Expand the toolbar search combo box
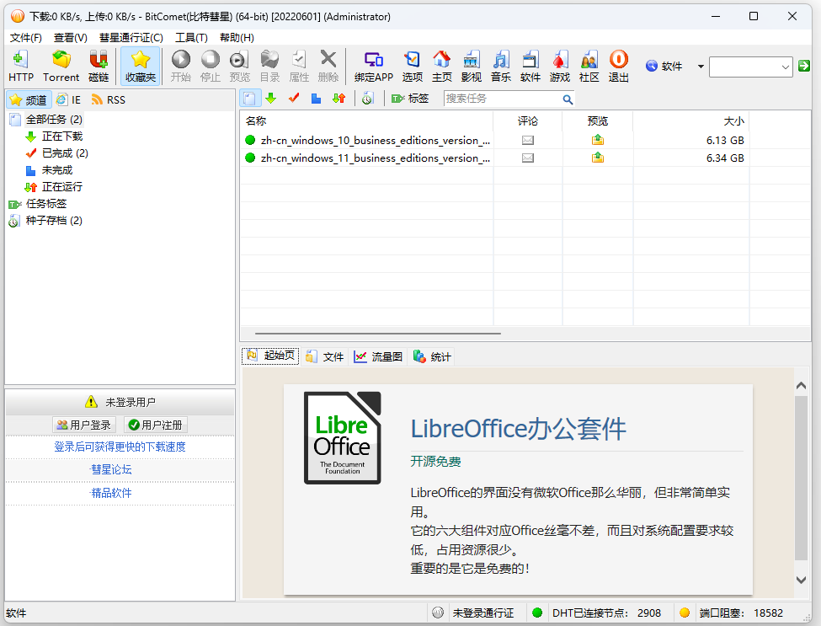Image resolution: width=821 pixels, height=626 pixels. click(x=786, y=67)
